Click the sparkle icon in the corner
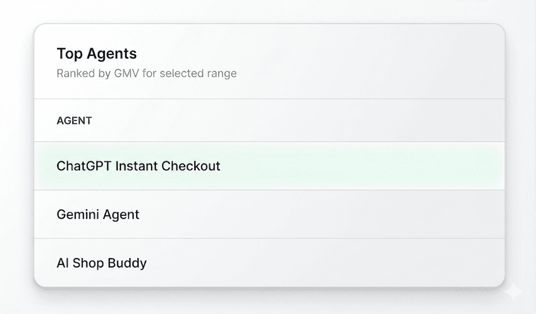This screenshot has width=536, height=314. coord(513,292)
